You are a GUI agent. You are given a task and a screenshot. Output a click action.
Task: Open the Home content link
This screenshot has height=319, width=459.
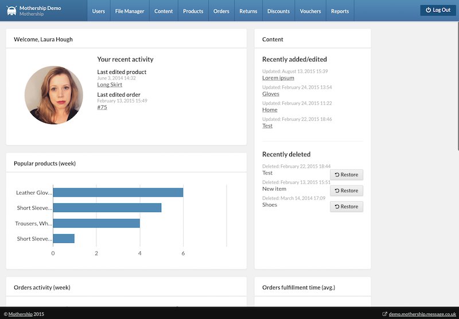tap(270, 110)
